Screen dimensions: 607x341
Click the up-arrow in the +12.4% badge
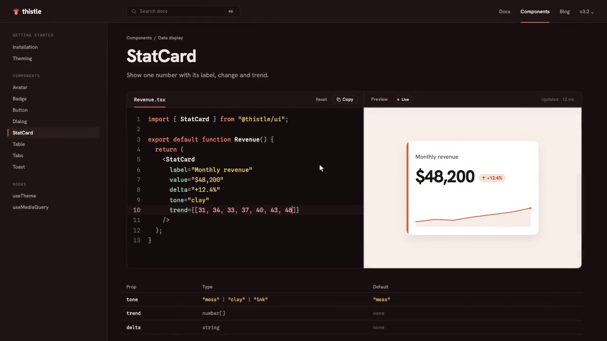[484, 178]
